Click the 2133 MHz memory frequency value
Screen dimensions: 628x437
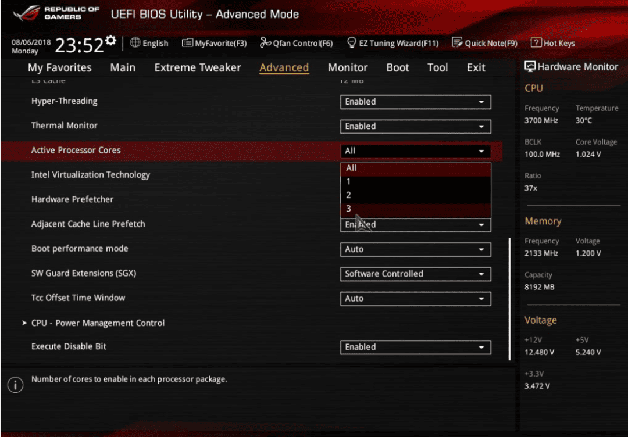[541, 253]
